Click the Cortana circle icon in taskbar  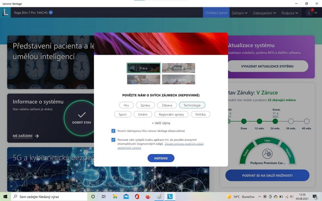(93, 197)
